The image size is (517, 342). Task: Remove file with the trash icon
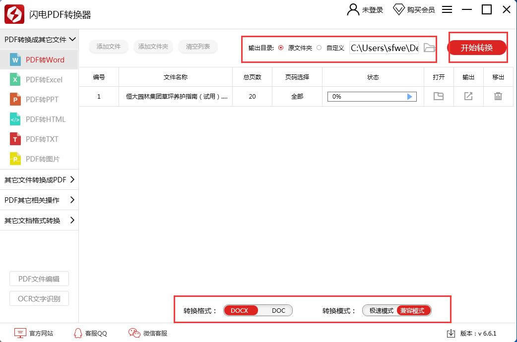(498, 96)
